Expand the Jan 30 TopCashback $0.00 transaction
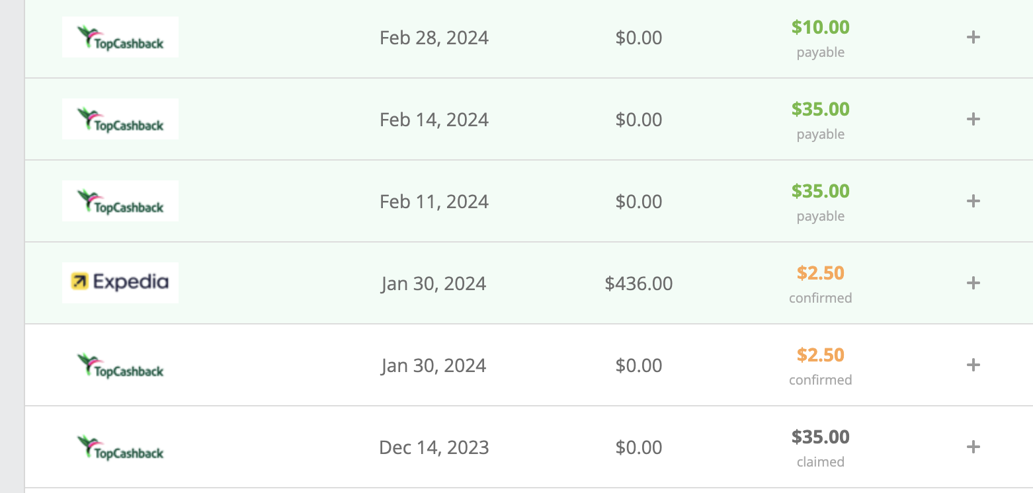The height and width of the screenshot is (493, 1033). point(973,365)
